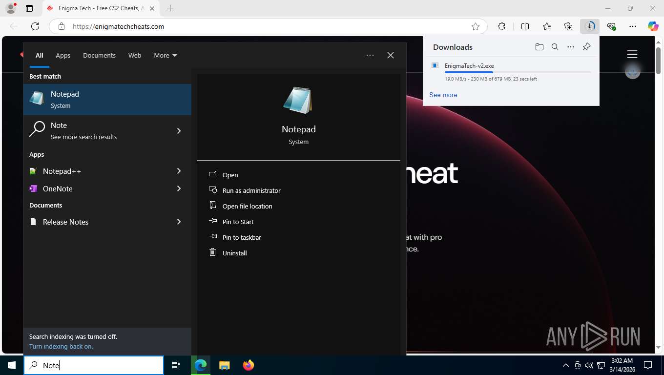Click the address bar URL field

(268, 26)
